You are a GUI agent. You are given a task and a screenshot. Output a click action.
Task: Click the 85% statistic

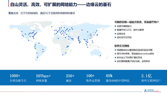tap(109, 76)
